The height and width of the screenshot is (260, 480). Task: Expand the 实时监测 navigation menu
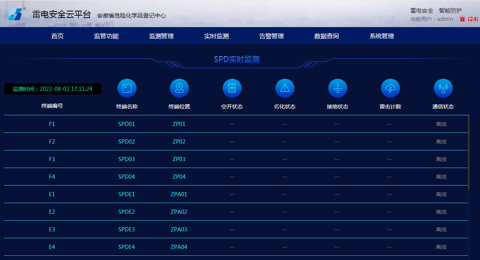pyautogui.click(x=216, y=36)
